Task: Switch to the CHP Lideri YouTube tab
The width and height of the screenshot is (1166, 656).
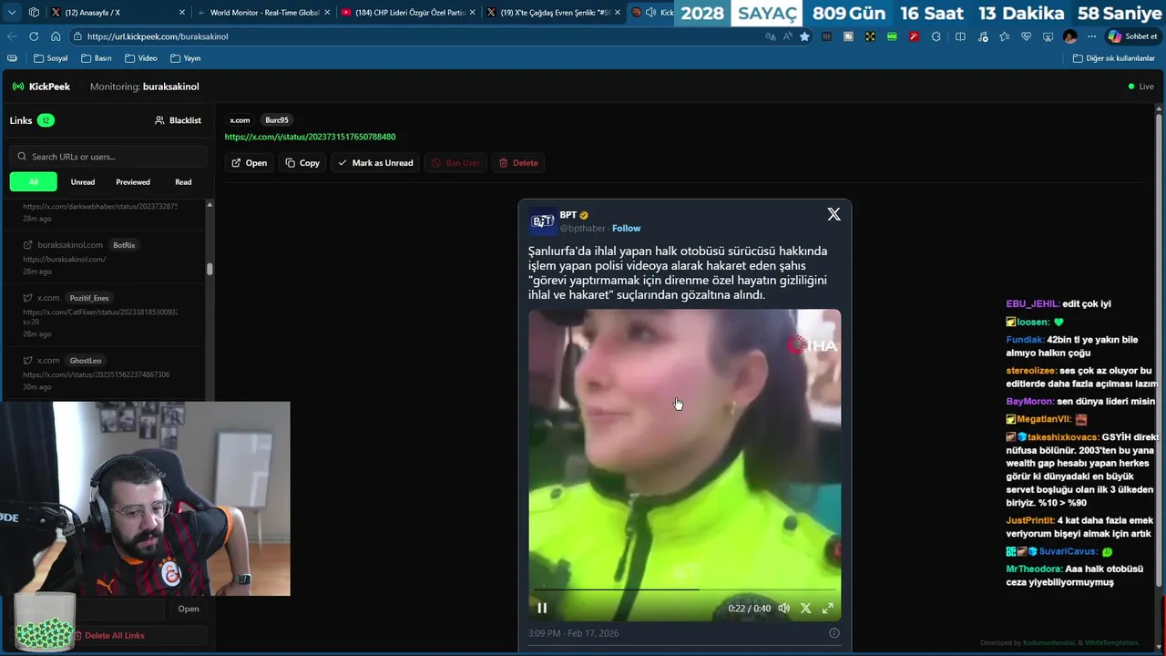Action: pyautogui.click(x=408, y=13)
